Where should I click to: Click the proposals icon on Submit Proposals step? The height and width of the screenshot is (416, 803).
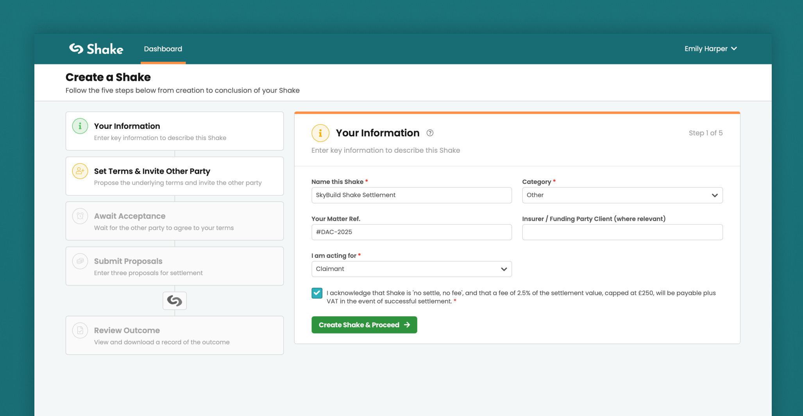pyautogui.click(x=80, y=261)
